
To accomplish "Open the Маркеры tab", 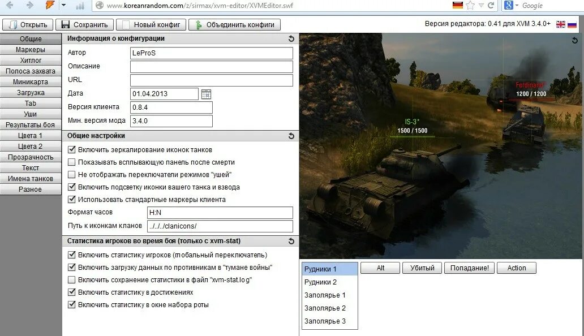I will click(31, 50).
